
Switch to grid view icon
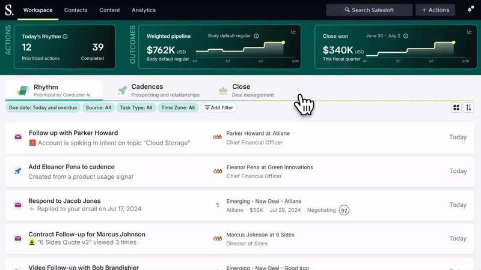click(x=456, y=107)
